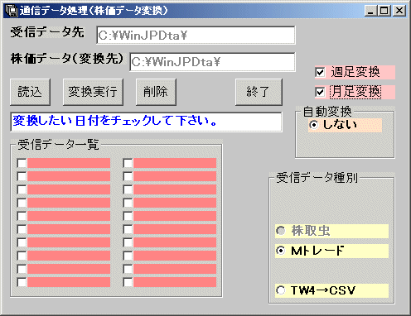Check last checkbox in left data list column
The width and height of the screenshot is (411, 316).
(22, 282)
